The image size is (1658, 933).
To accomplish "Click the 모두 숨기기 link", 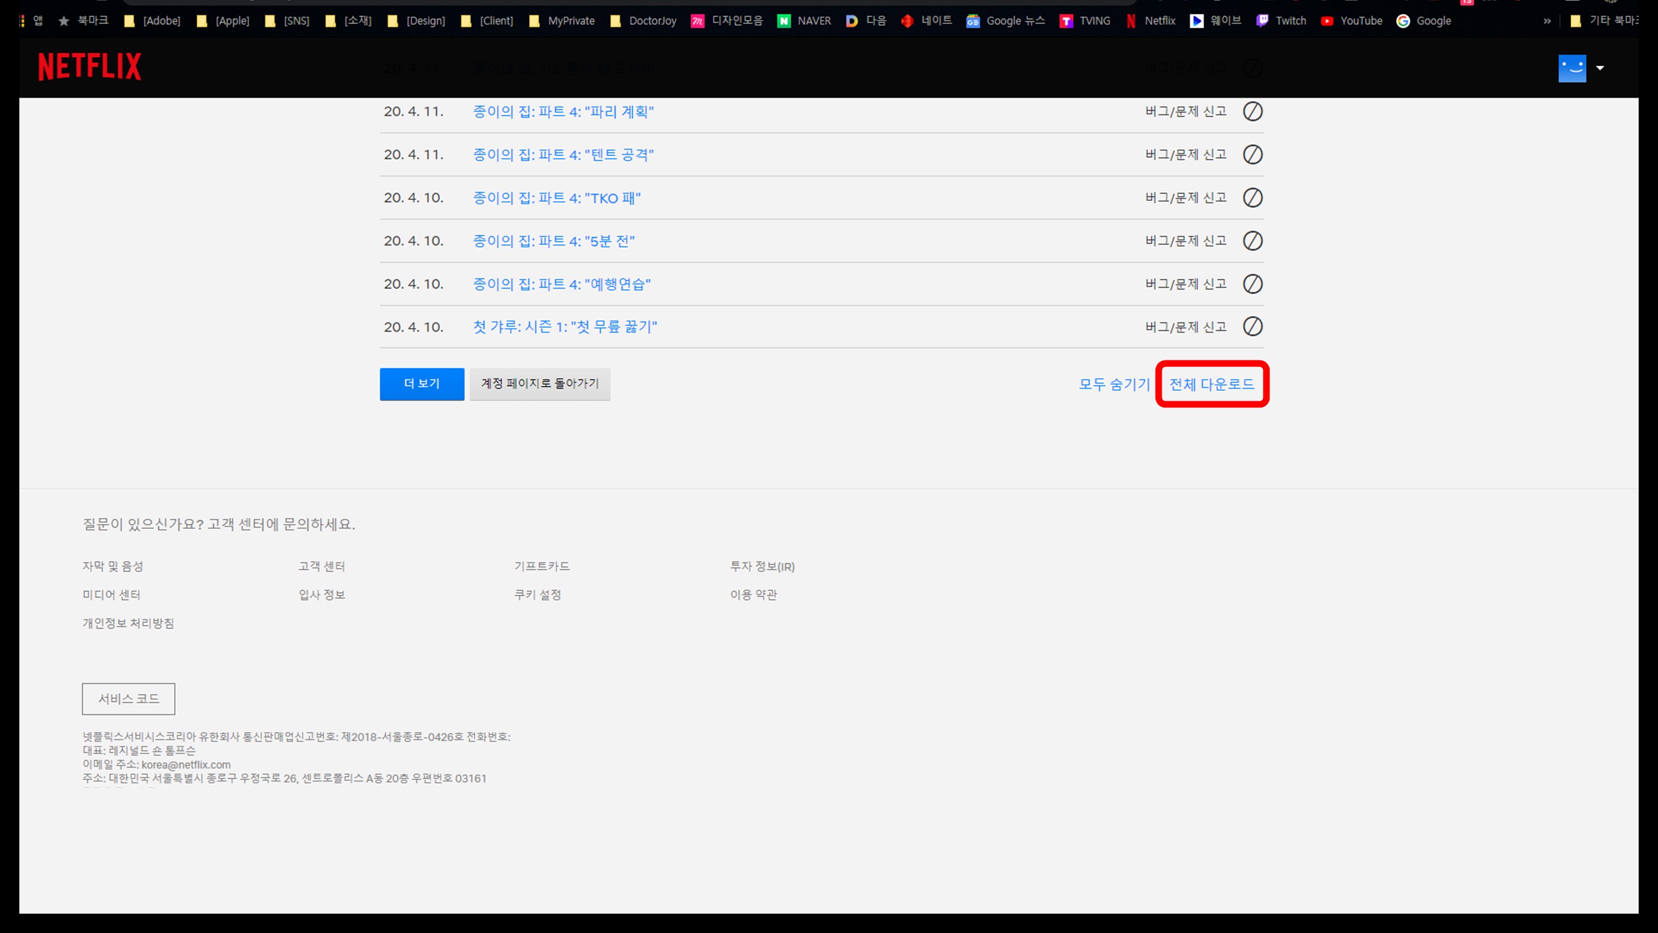I will click(x=1114, y=384).
